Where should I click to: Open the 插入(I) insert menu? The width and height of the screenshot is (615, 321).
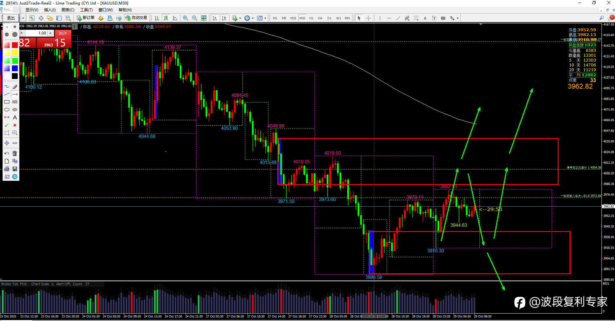(x=50, y=10)
